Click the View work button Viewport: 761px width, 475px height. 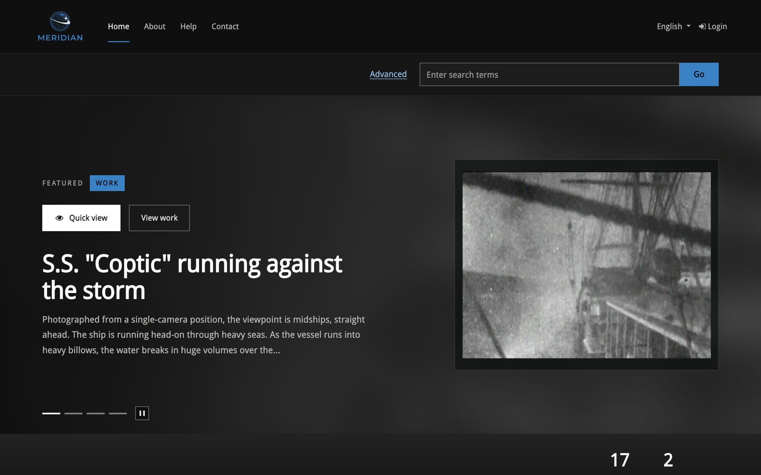tap(159, 218)
